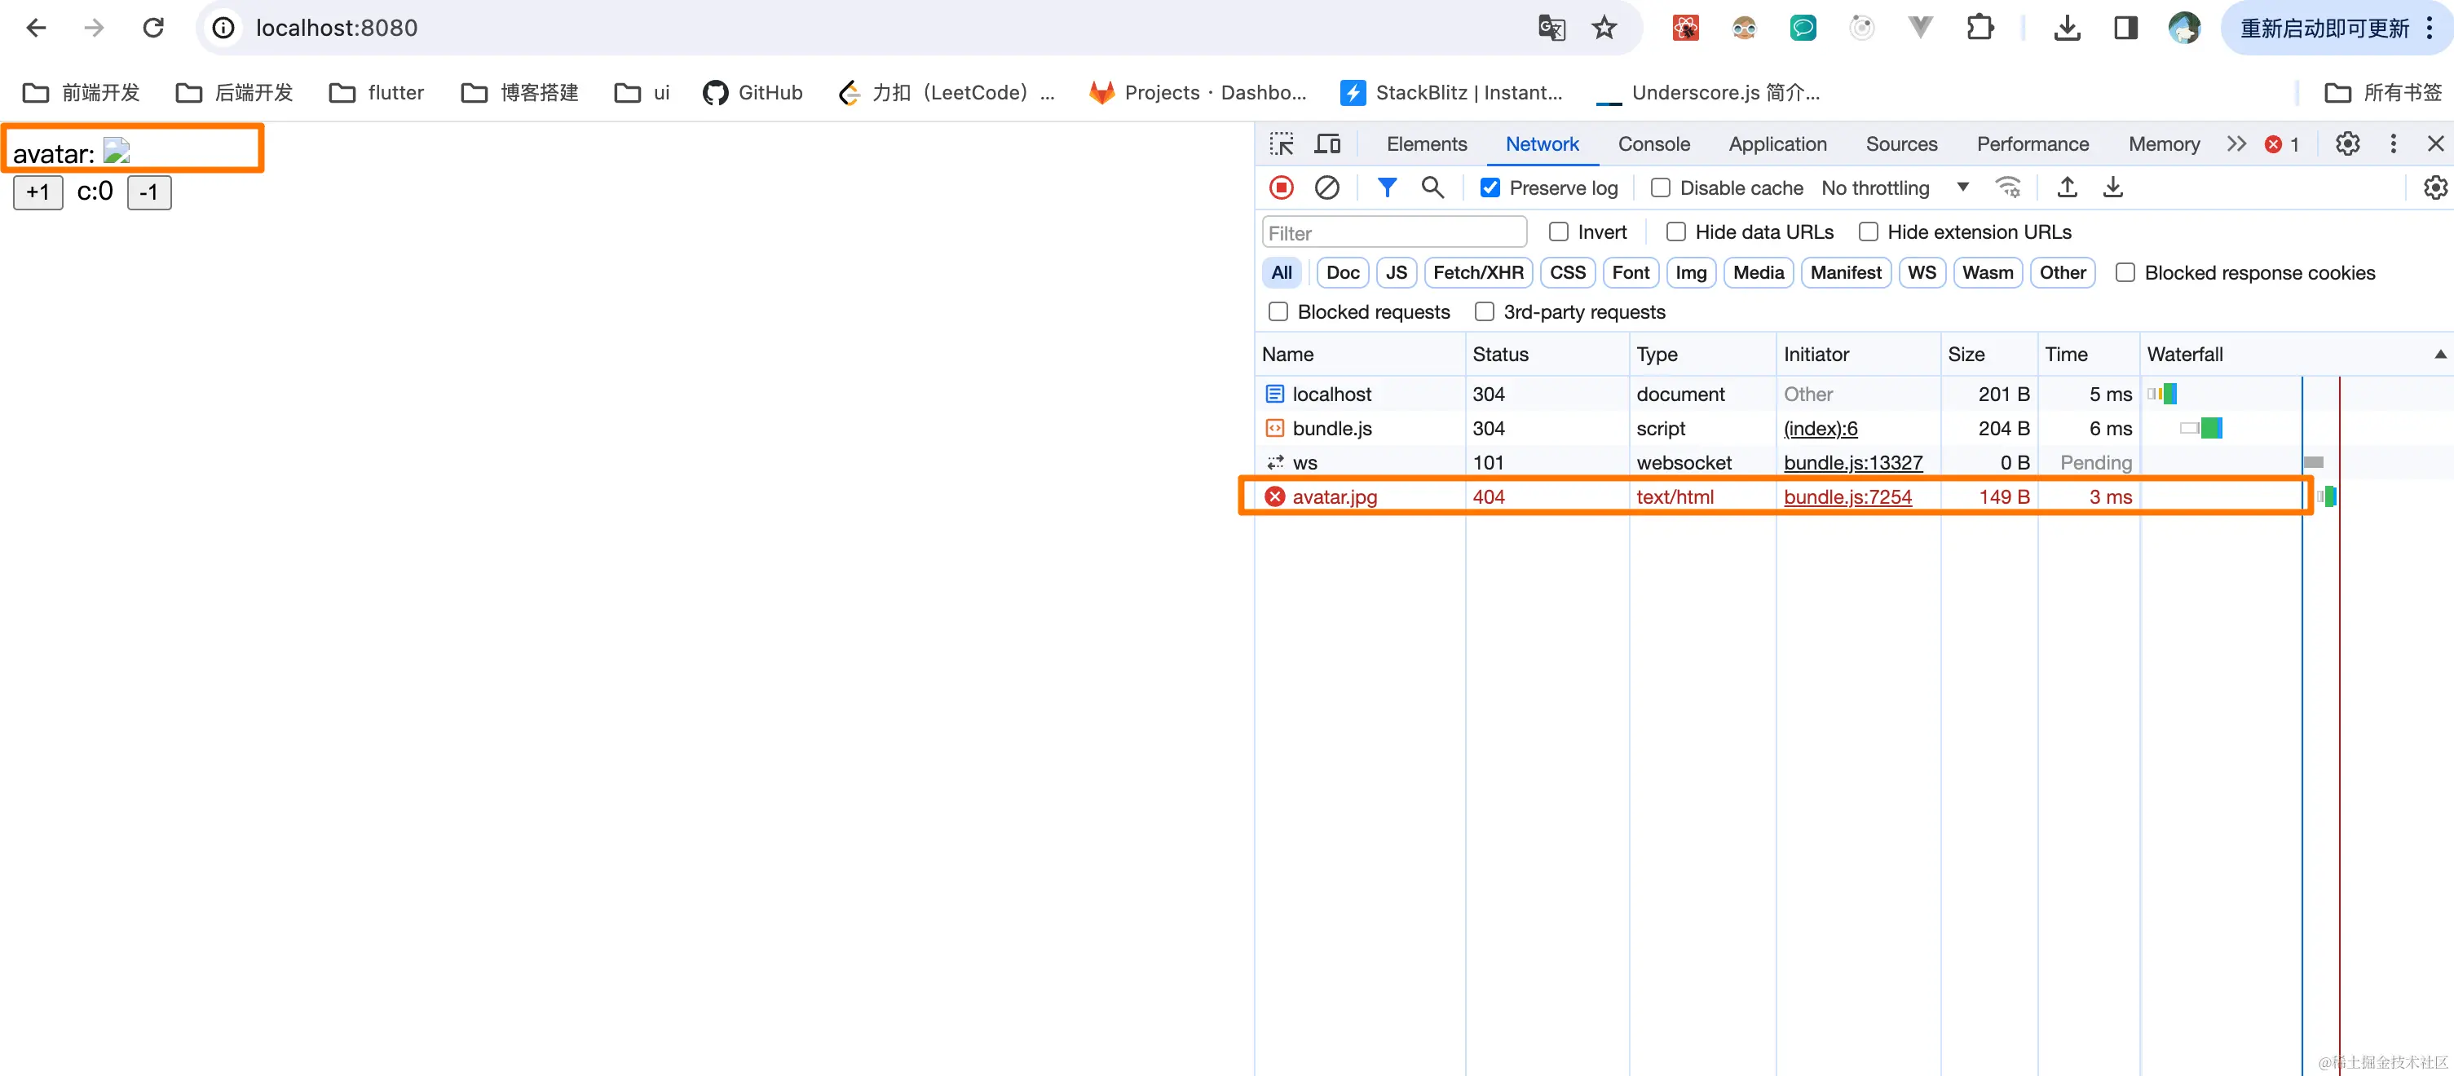The height and width of the screenshot is (1076, 2454).
Task: Stop recording network log
Action: (x=1282, y=187)
